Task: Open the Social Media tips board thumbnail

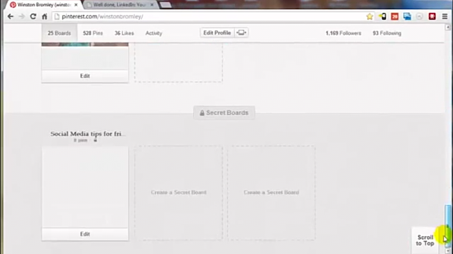Action: (85, 187)
